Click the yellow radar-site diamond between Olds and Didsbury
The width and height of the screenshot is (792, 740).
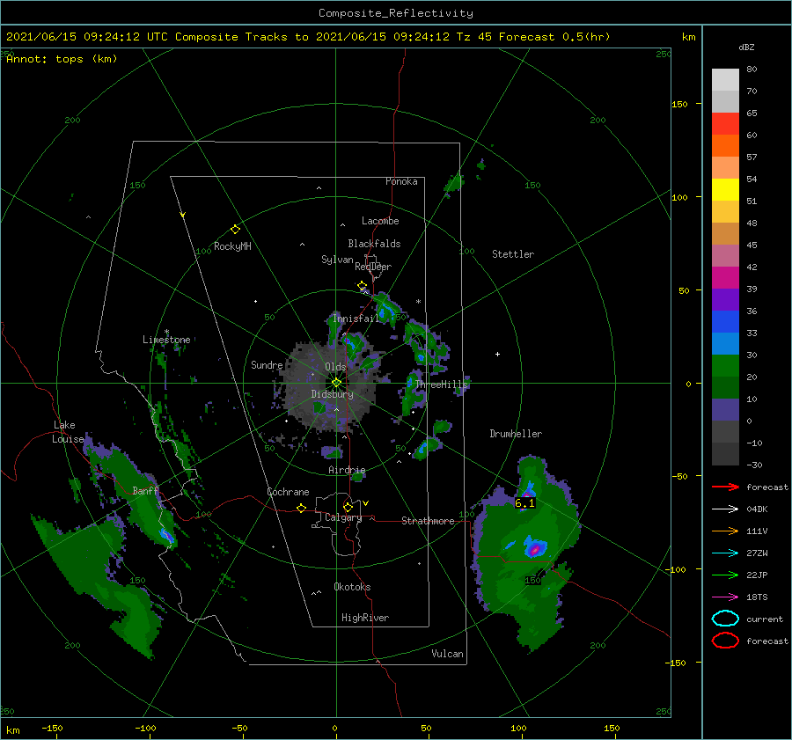[x=336, y=383]
